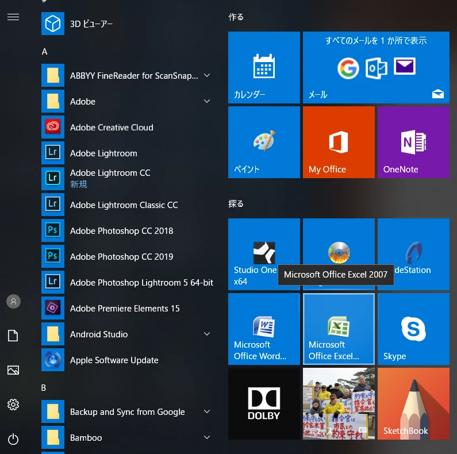Viewport: 457px width, 454px height.
Task: Launch 3D ビューアー app icon
Action: coord(53,24)
